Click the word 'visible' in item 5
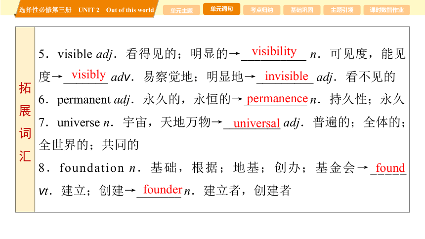The height and width of the screenshot is (239, 425). point(75,54)
